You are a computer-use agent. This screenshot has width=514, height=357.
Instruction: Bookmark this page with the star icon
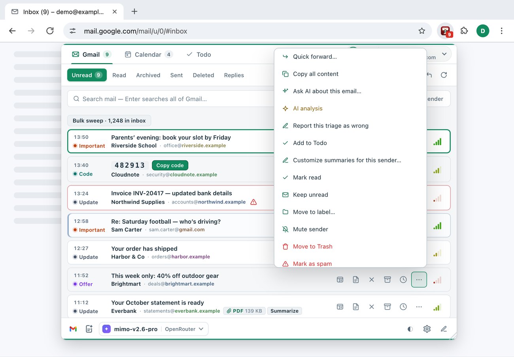[x=422, y=31]
